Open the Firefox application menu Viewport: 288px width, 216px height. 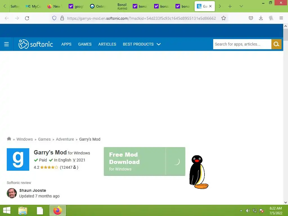[281, 18]
